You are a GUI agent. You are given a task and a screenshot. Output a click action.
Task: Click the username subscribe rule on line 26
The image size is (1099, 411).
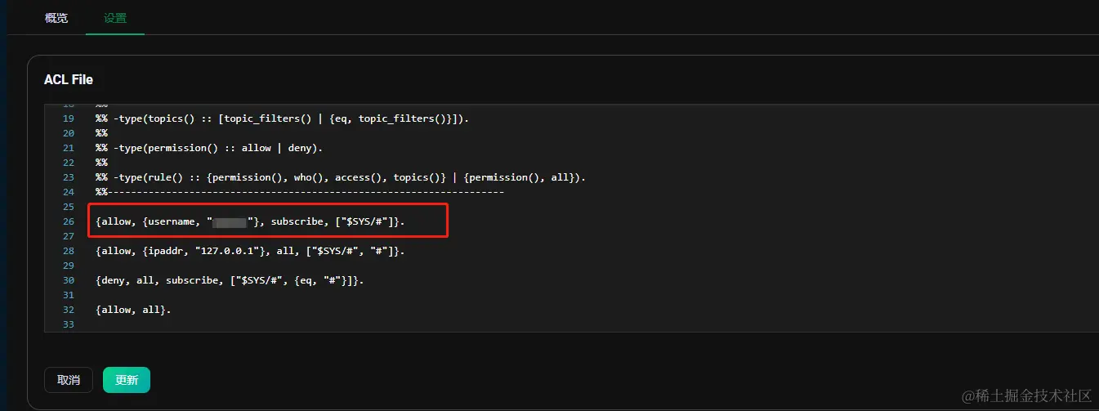tap(250, 221)
